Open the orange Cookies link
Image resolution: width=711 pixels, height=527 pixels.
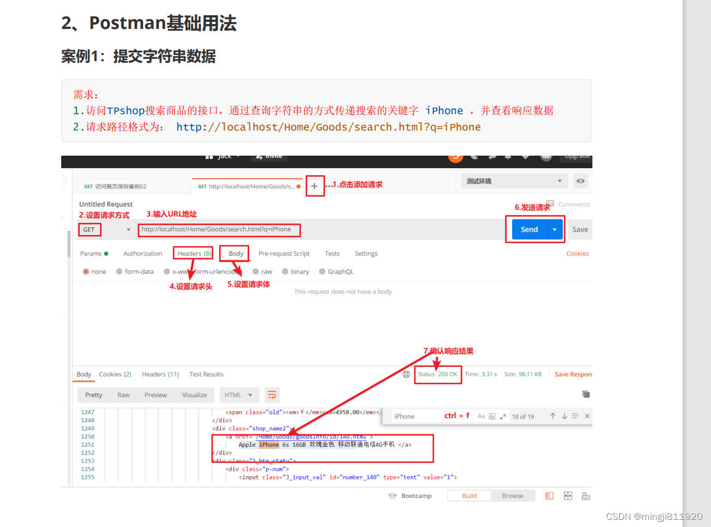(577, 253)
